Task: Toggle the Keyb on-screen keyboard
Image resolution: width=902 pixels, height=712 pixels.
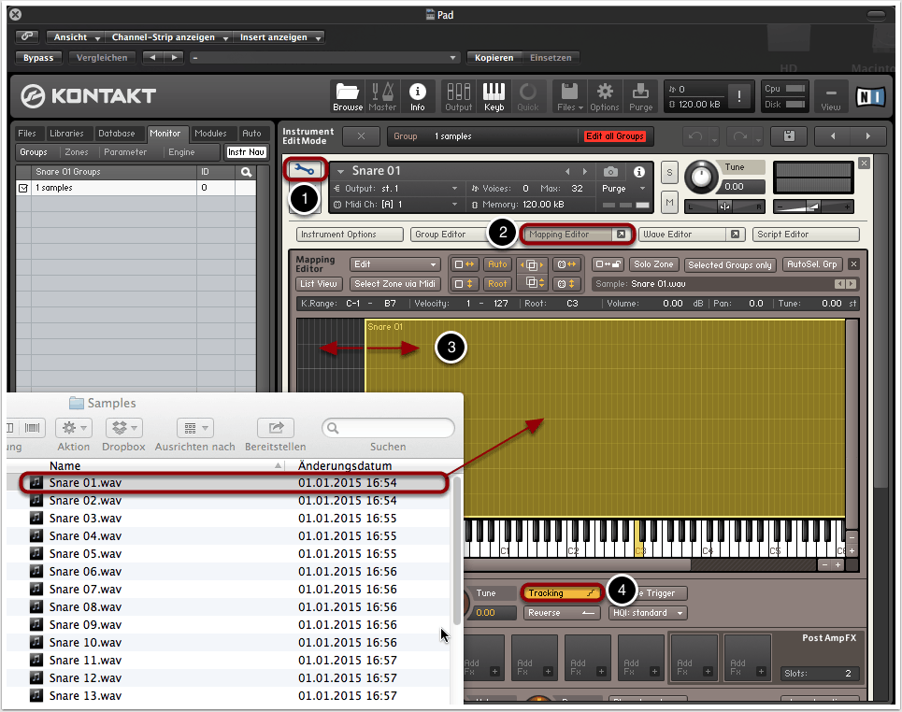Action: click(494, 95)
